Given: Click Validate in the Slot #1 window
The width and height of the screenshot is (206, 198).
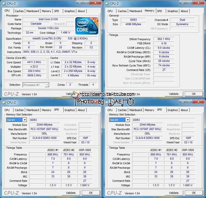Looking at the screenshot, I should coord(71,193).
